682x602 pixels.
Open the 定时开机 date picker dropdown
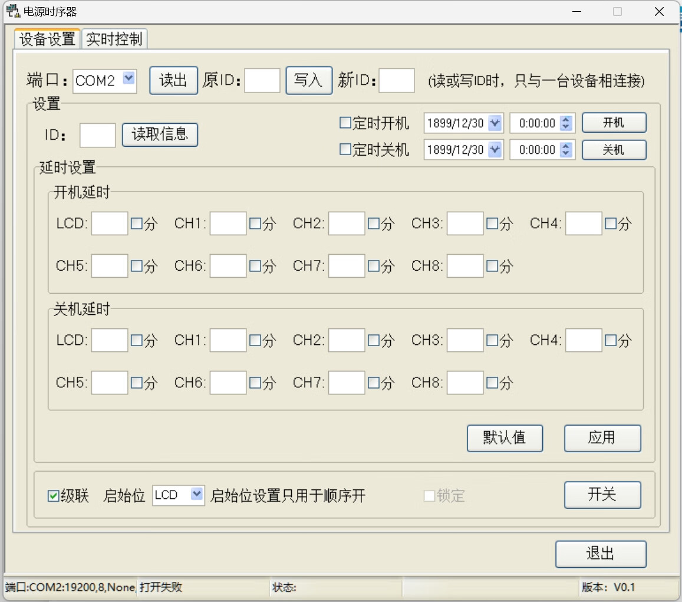click(495, 123)
